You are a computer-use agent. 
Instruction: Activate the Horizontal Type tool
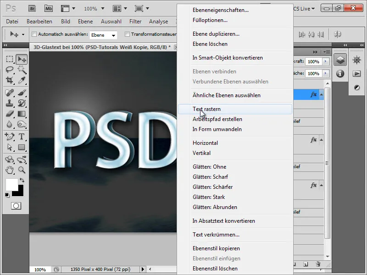(22, 136)
